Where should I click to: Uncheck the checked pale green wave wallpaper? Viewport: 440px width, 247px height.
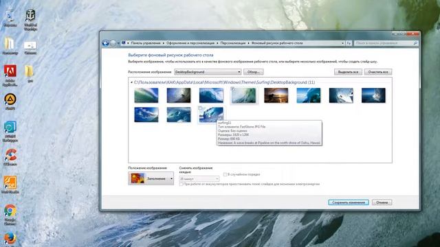[232, 89]
